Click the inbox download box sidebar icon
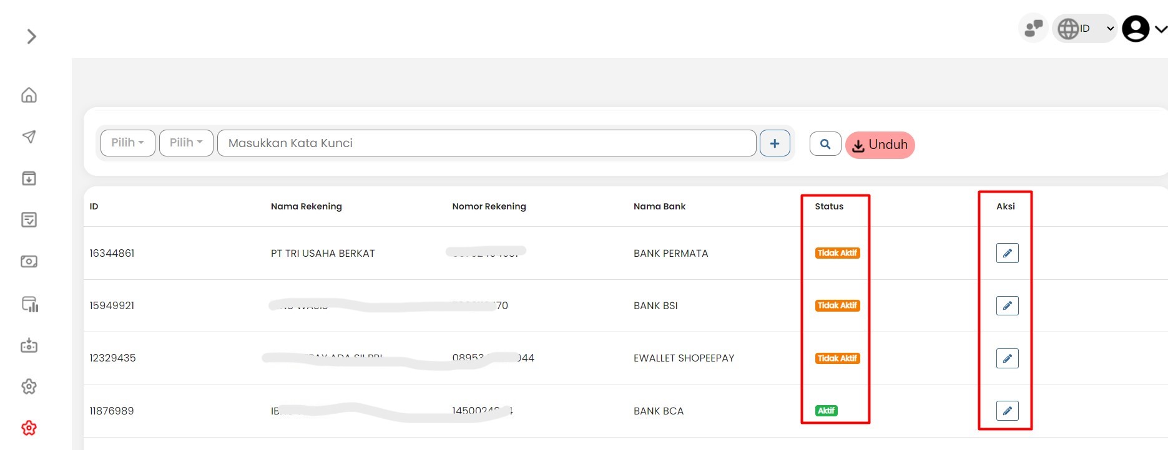1168x450 pixels. pos(29,178)
